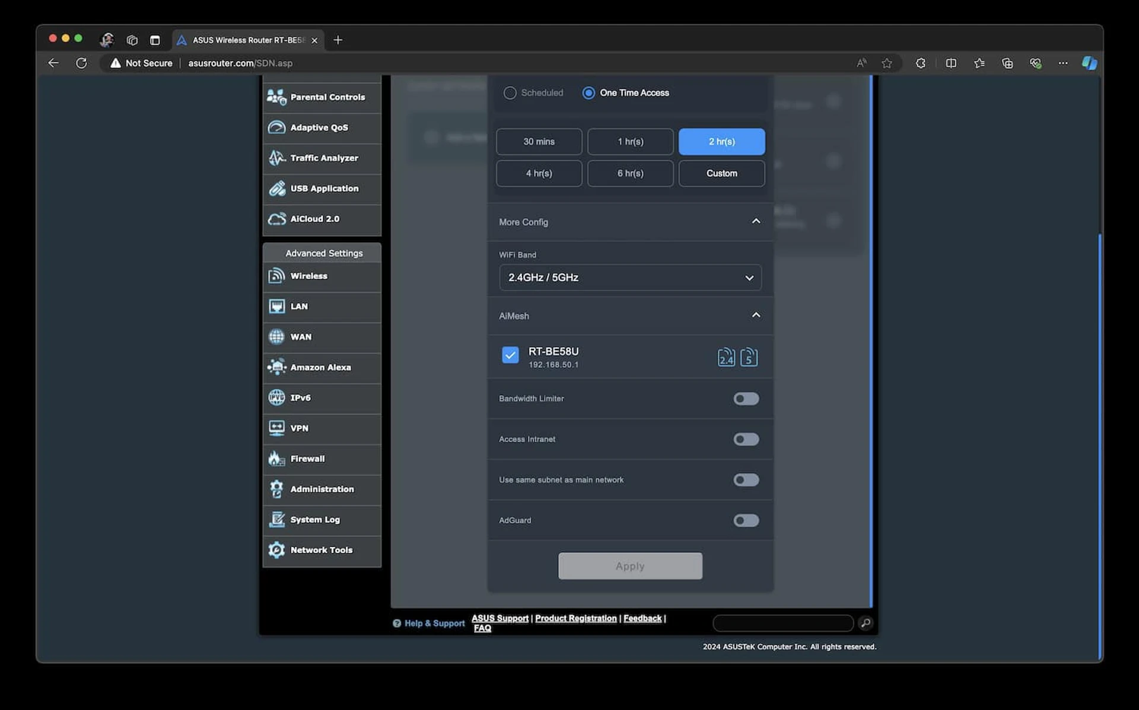The width and height of the screenshot is (1139, 710).
Task: Click the IPv6 icon
Action: pos(276,397)
